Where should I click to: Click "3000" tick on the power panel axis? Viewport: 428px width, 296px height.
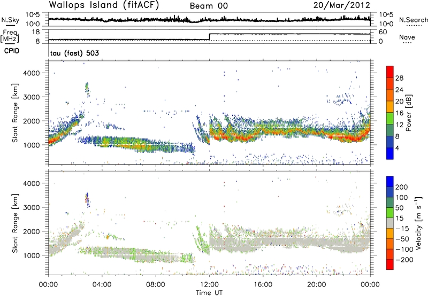(x=31, y=97)
